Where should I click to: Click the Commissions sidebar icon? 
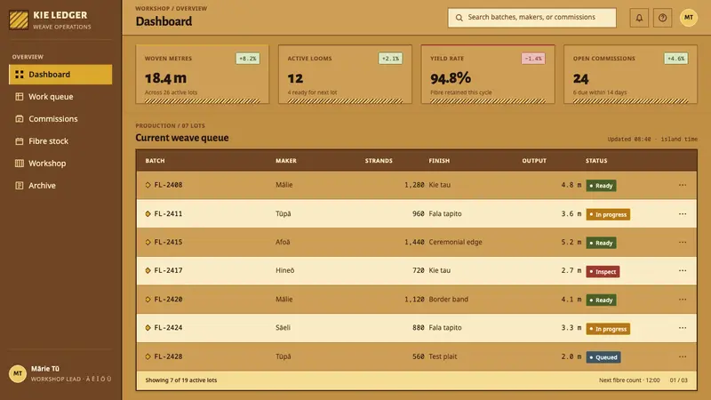[x=19, y=119]
